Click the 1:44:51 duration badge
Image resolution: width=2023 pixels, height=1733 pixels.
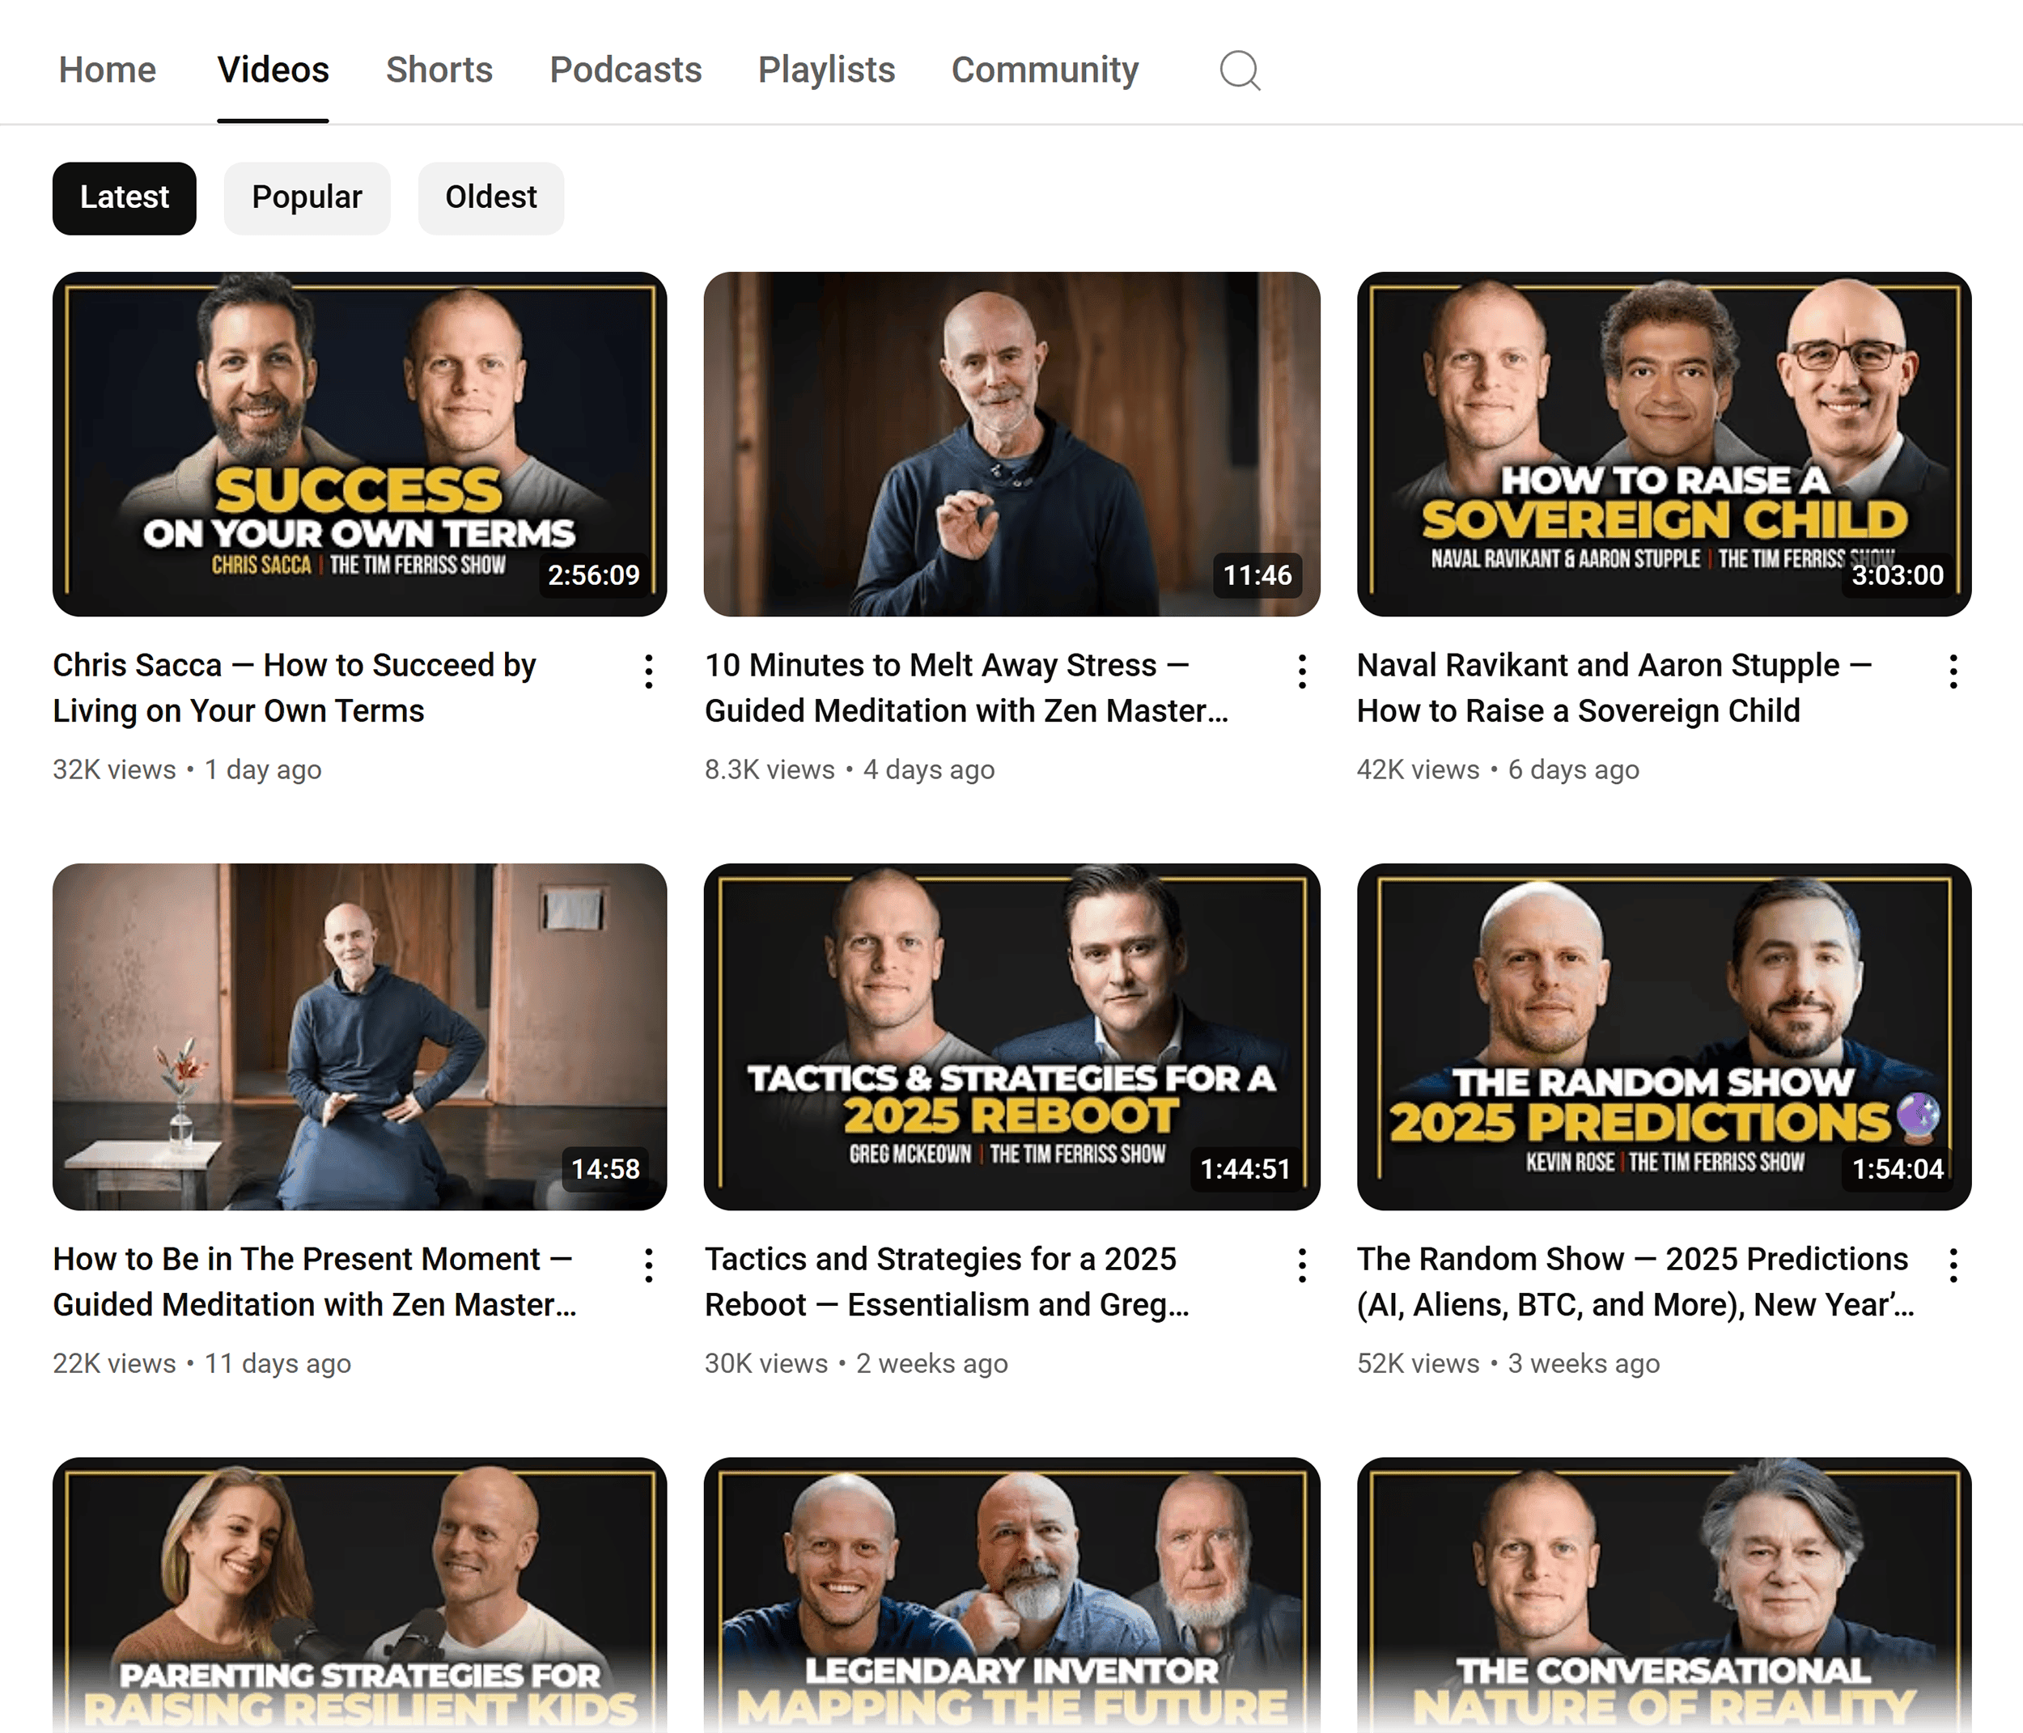1245,1168
